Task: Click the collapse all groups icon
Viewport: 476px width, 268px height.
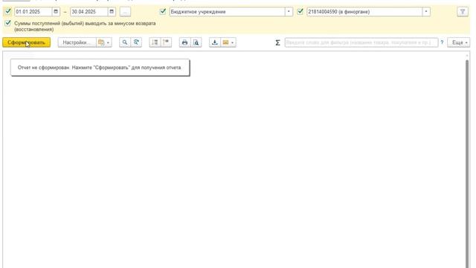Action: (166, 42)
